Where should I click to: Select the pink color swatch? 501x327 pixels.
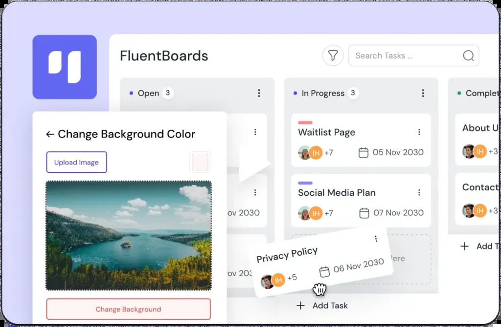[200, 162]
